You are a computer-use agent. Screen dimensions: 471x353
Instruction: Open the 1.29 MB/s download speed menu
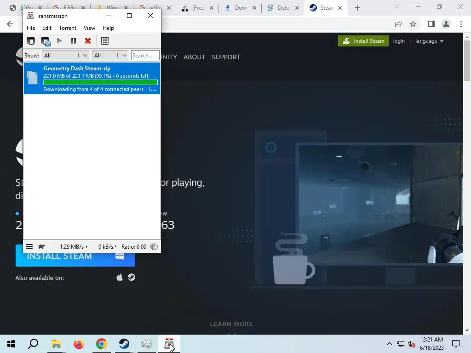(74, 247)
